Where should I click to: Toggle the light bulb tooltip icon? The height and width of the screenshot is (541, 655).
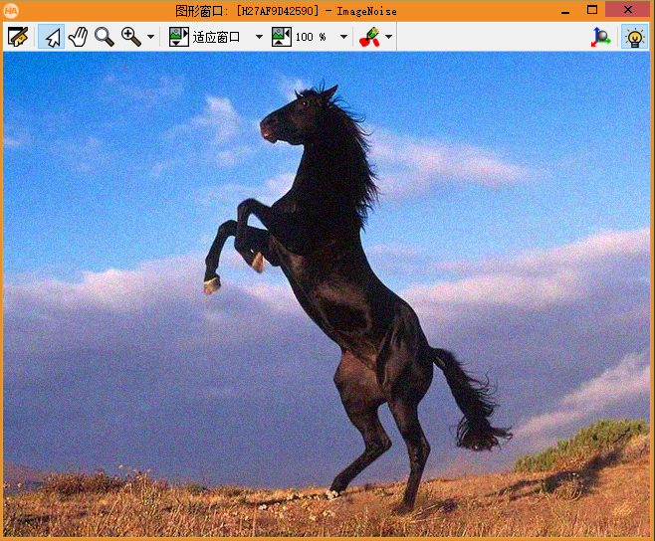coord(634,37)
